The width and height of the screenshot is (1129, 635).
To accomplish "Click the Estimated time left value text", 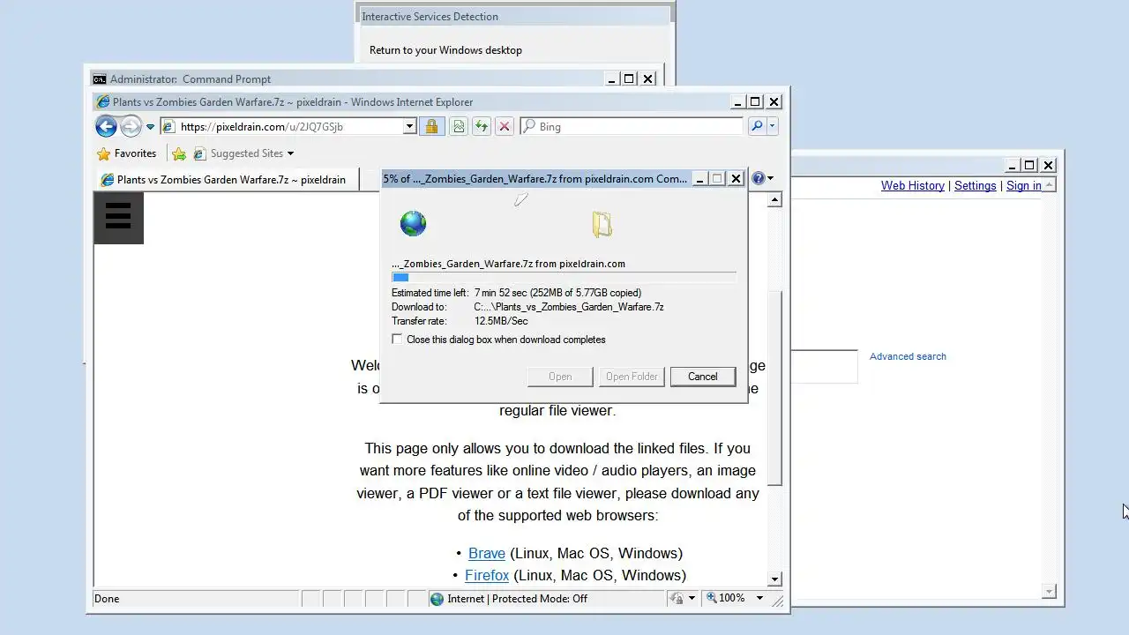I will tap(557, 293).
